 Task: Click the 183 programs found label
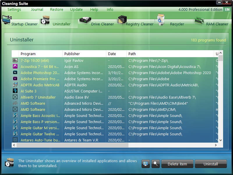[208, 40]
